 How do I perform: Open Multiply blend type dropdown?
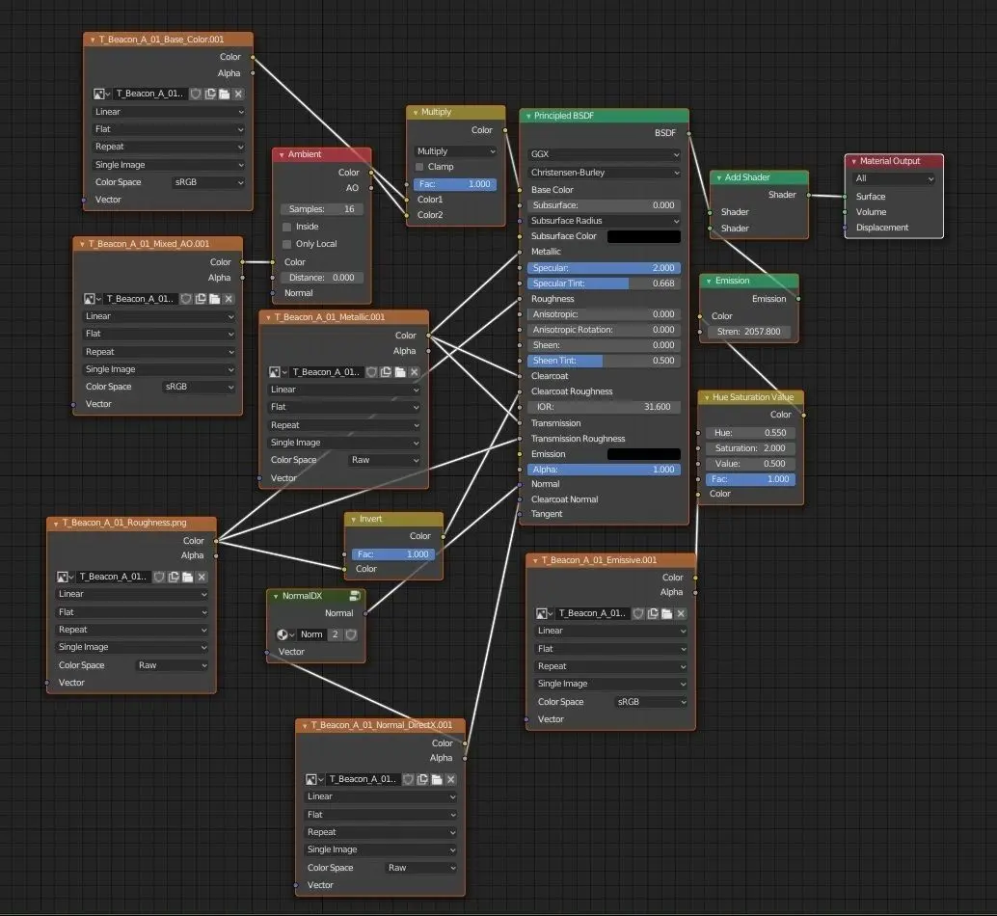click(456, 151)
